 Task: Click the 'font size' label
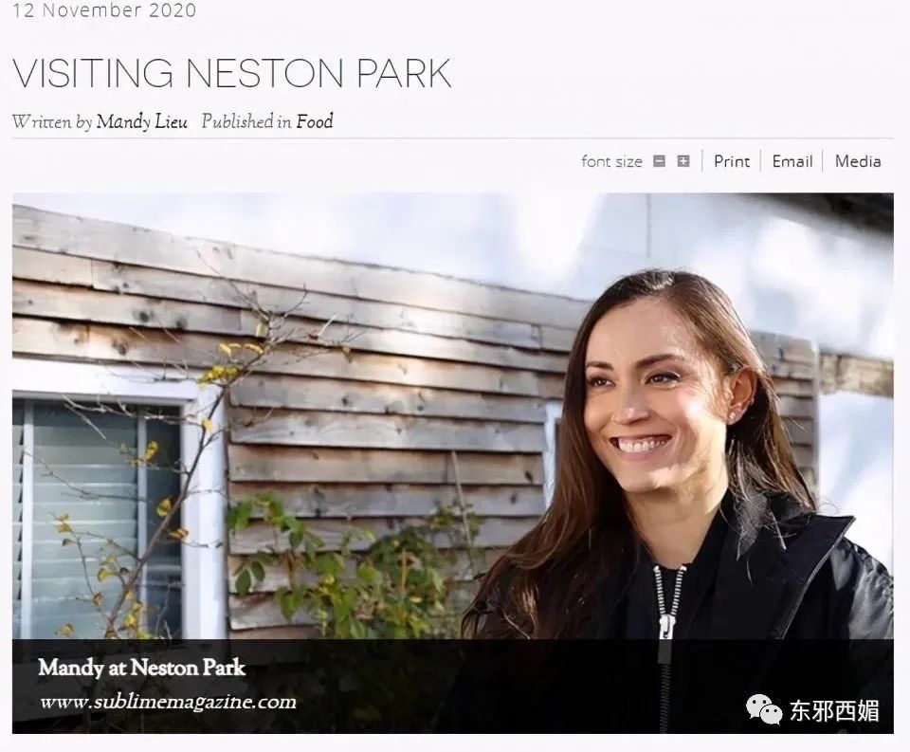(611, 161)
